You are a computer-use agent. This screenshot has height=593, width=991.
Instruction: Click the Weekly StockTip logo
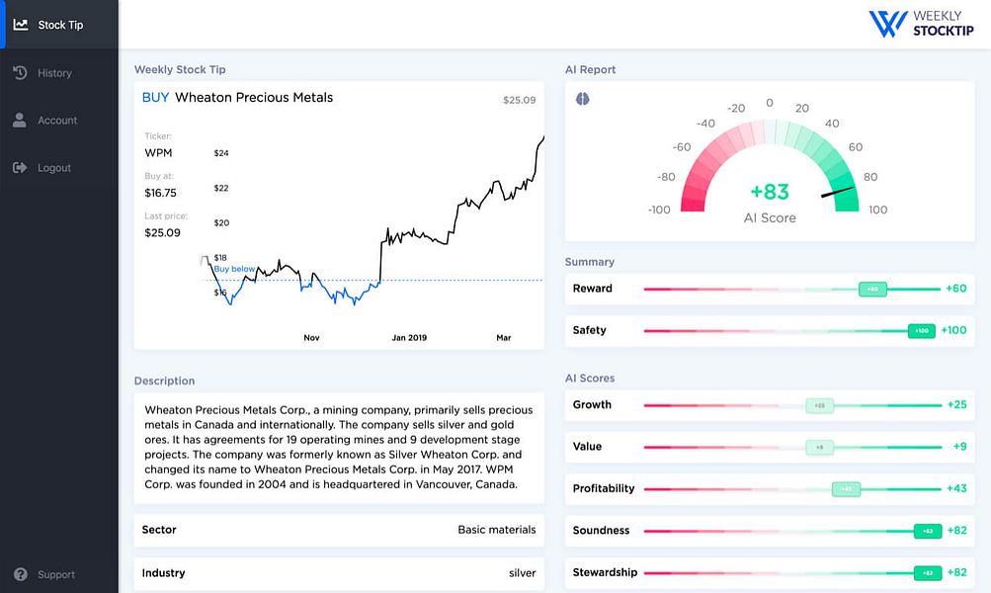[921, 24]
